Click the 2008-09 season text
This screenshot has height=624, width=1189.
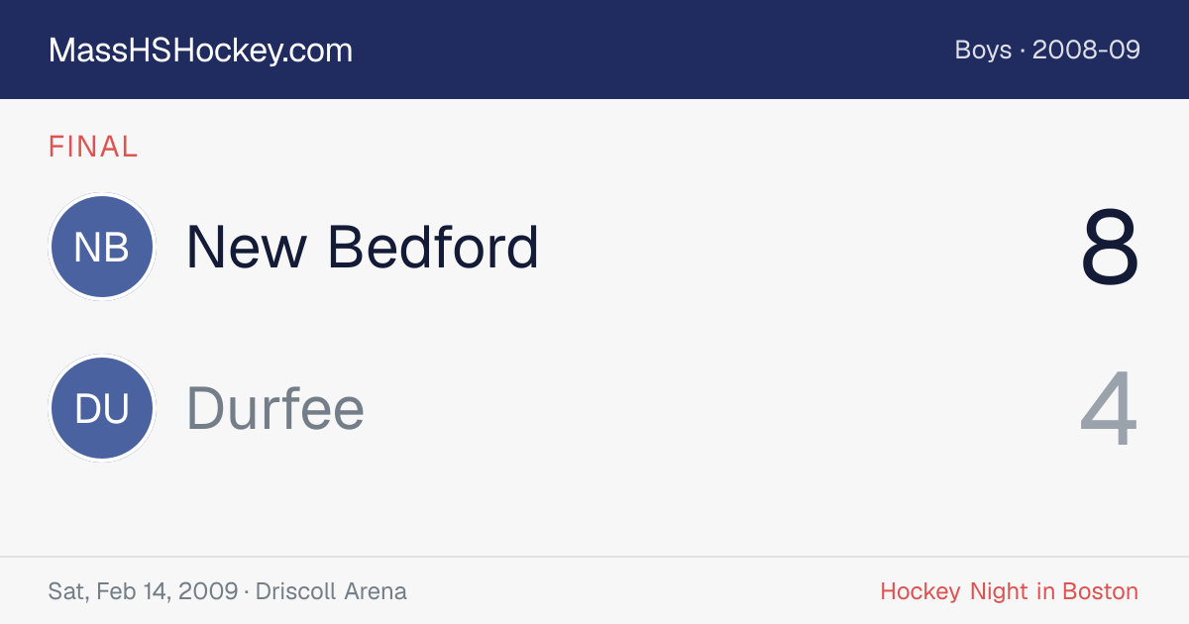pos(1086,50)
